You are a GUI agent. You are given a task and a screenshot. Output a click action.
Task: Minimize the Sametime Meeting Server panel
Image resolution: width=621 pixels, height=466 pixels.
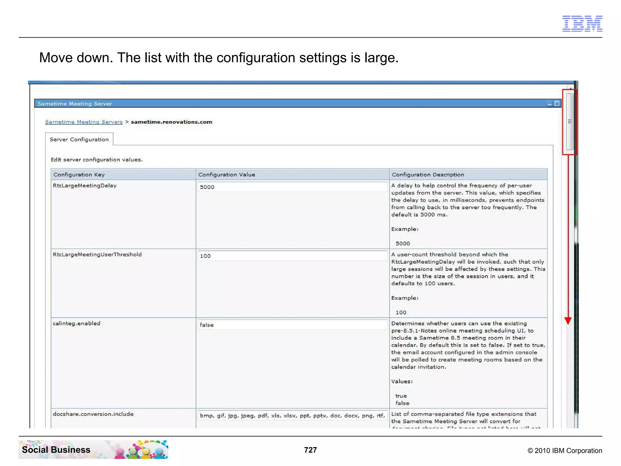click(x=549, y=104)
